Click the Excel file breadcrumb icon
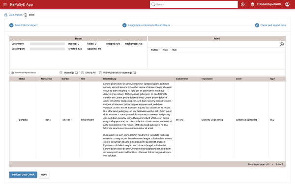 [26, 15]
